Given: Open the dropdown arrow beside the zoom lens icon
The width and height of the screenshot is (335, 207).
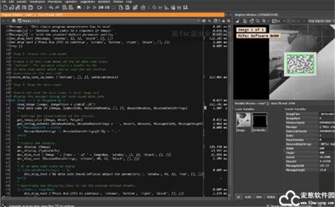Looking at the screenshot, I should pyautogui.click(x=269, y=21).
